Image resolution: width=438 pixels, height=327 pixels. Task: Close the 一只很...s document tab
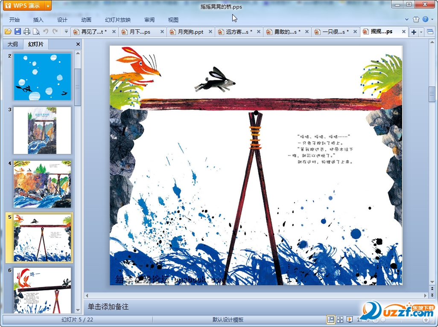[355, 32]
